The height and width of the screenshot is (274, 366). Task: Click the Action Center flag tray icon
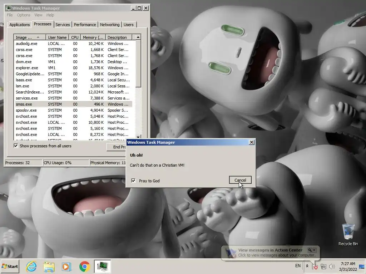pos(315,266)
